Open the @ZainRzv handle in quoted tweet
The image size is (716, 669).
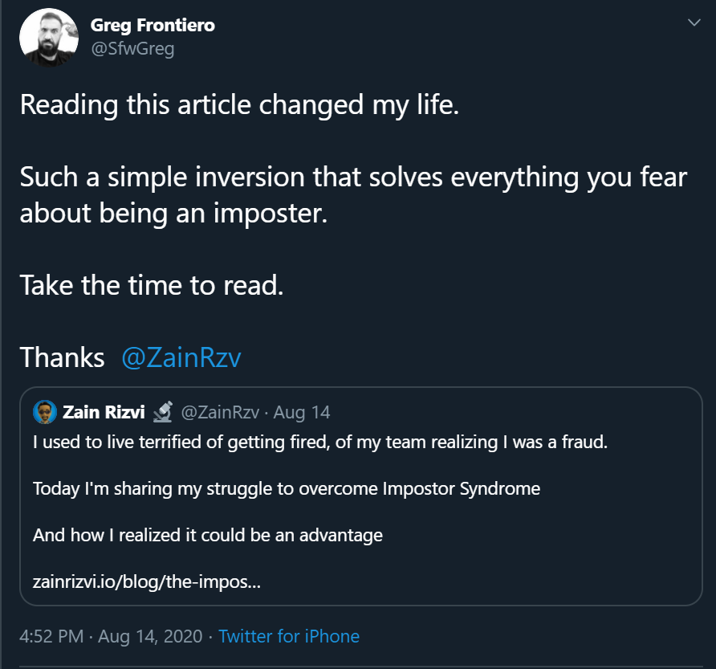coord(220,412)
